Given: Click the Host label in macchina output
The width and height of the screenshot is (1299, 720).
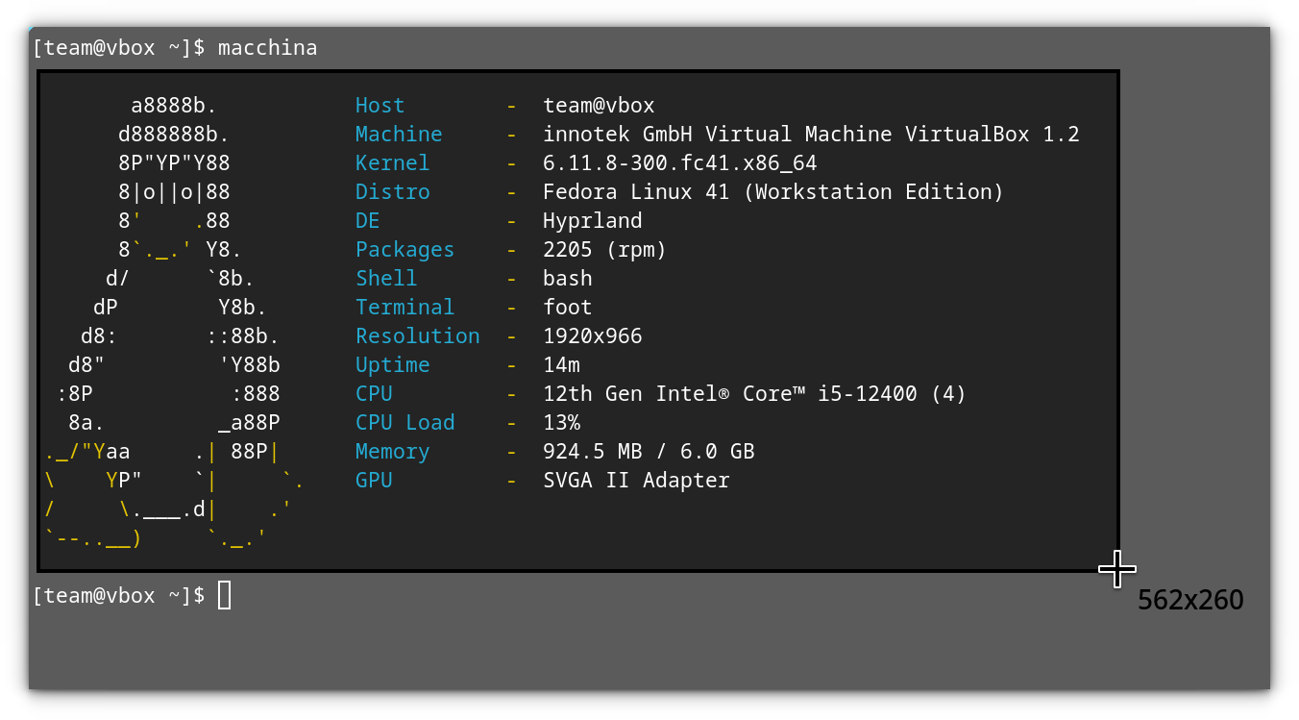Looking at the screenshot, I should coord(380,105).
